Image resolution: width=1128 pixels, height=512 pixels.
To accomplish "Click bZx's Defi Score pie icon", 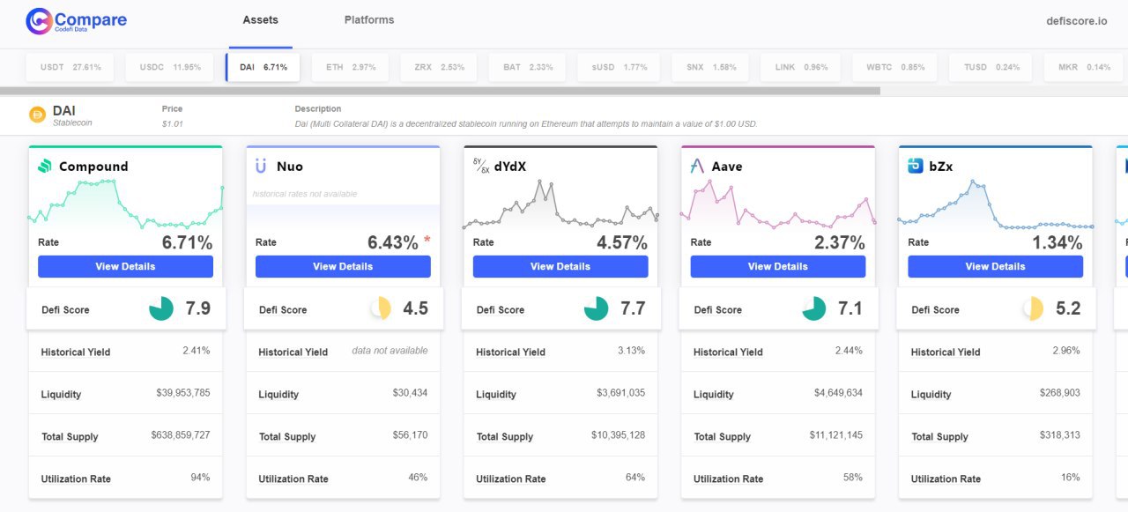I will 1032,308.
